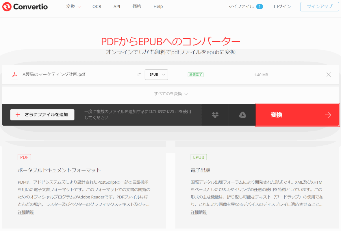The image size is (341, 231).
Task: Click 詳細情報 under the PDF description
Action: (x=25, y=212)
